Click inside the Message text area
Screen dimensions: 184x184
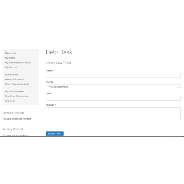point(113,113)
